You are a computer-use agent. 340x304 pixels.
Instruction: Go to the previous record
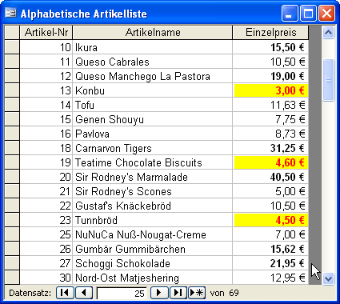coord(84,293)
